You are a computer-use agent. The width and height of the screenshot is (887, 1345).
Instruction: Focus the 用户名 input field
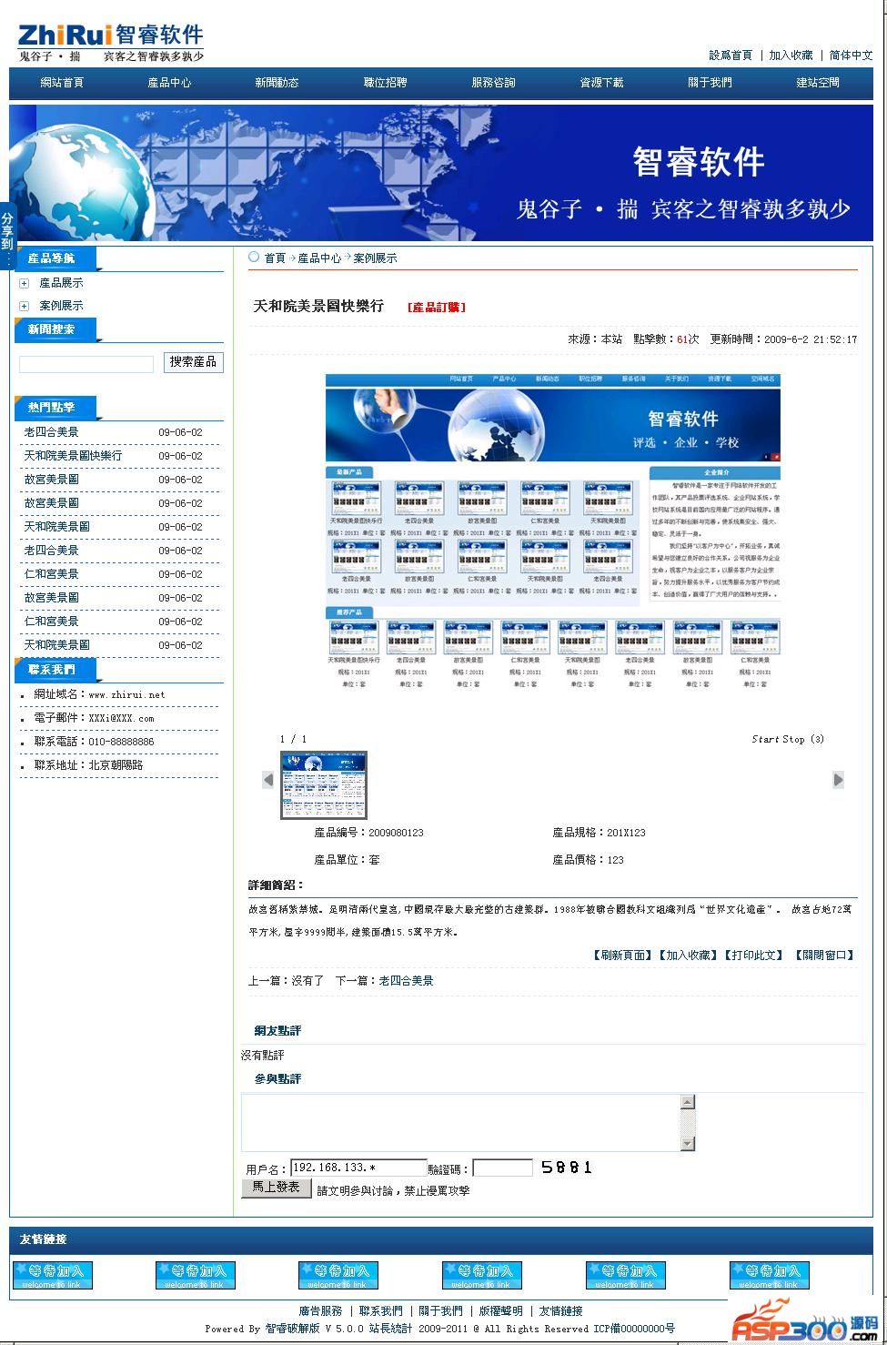click(x=358, y=1168)
